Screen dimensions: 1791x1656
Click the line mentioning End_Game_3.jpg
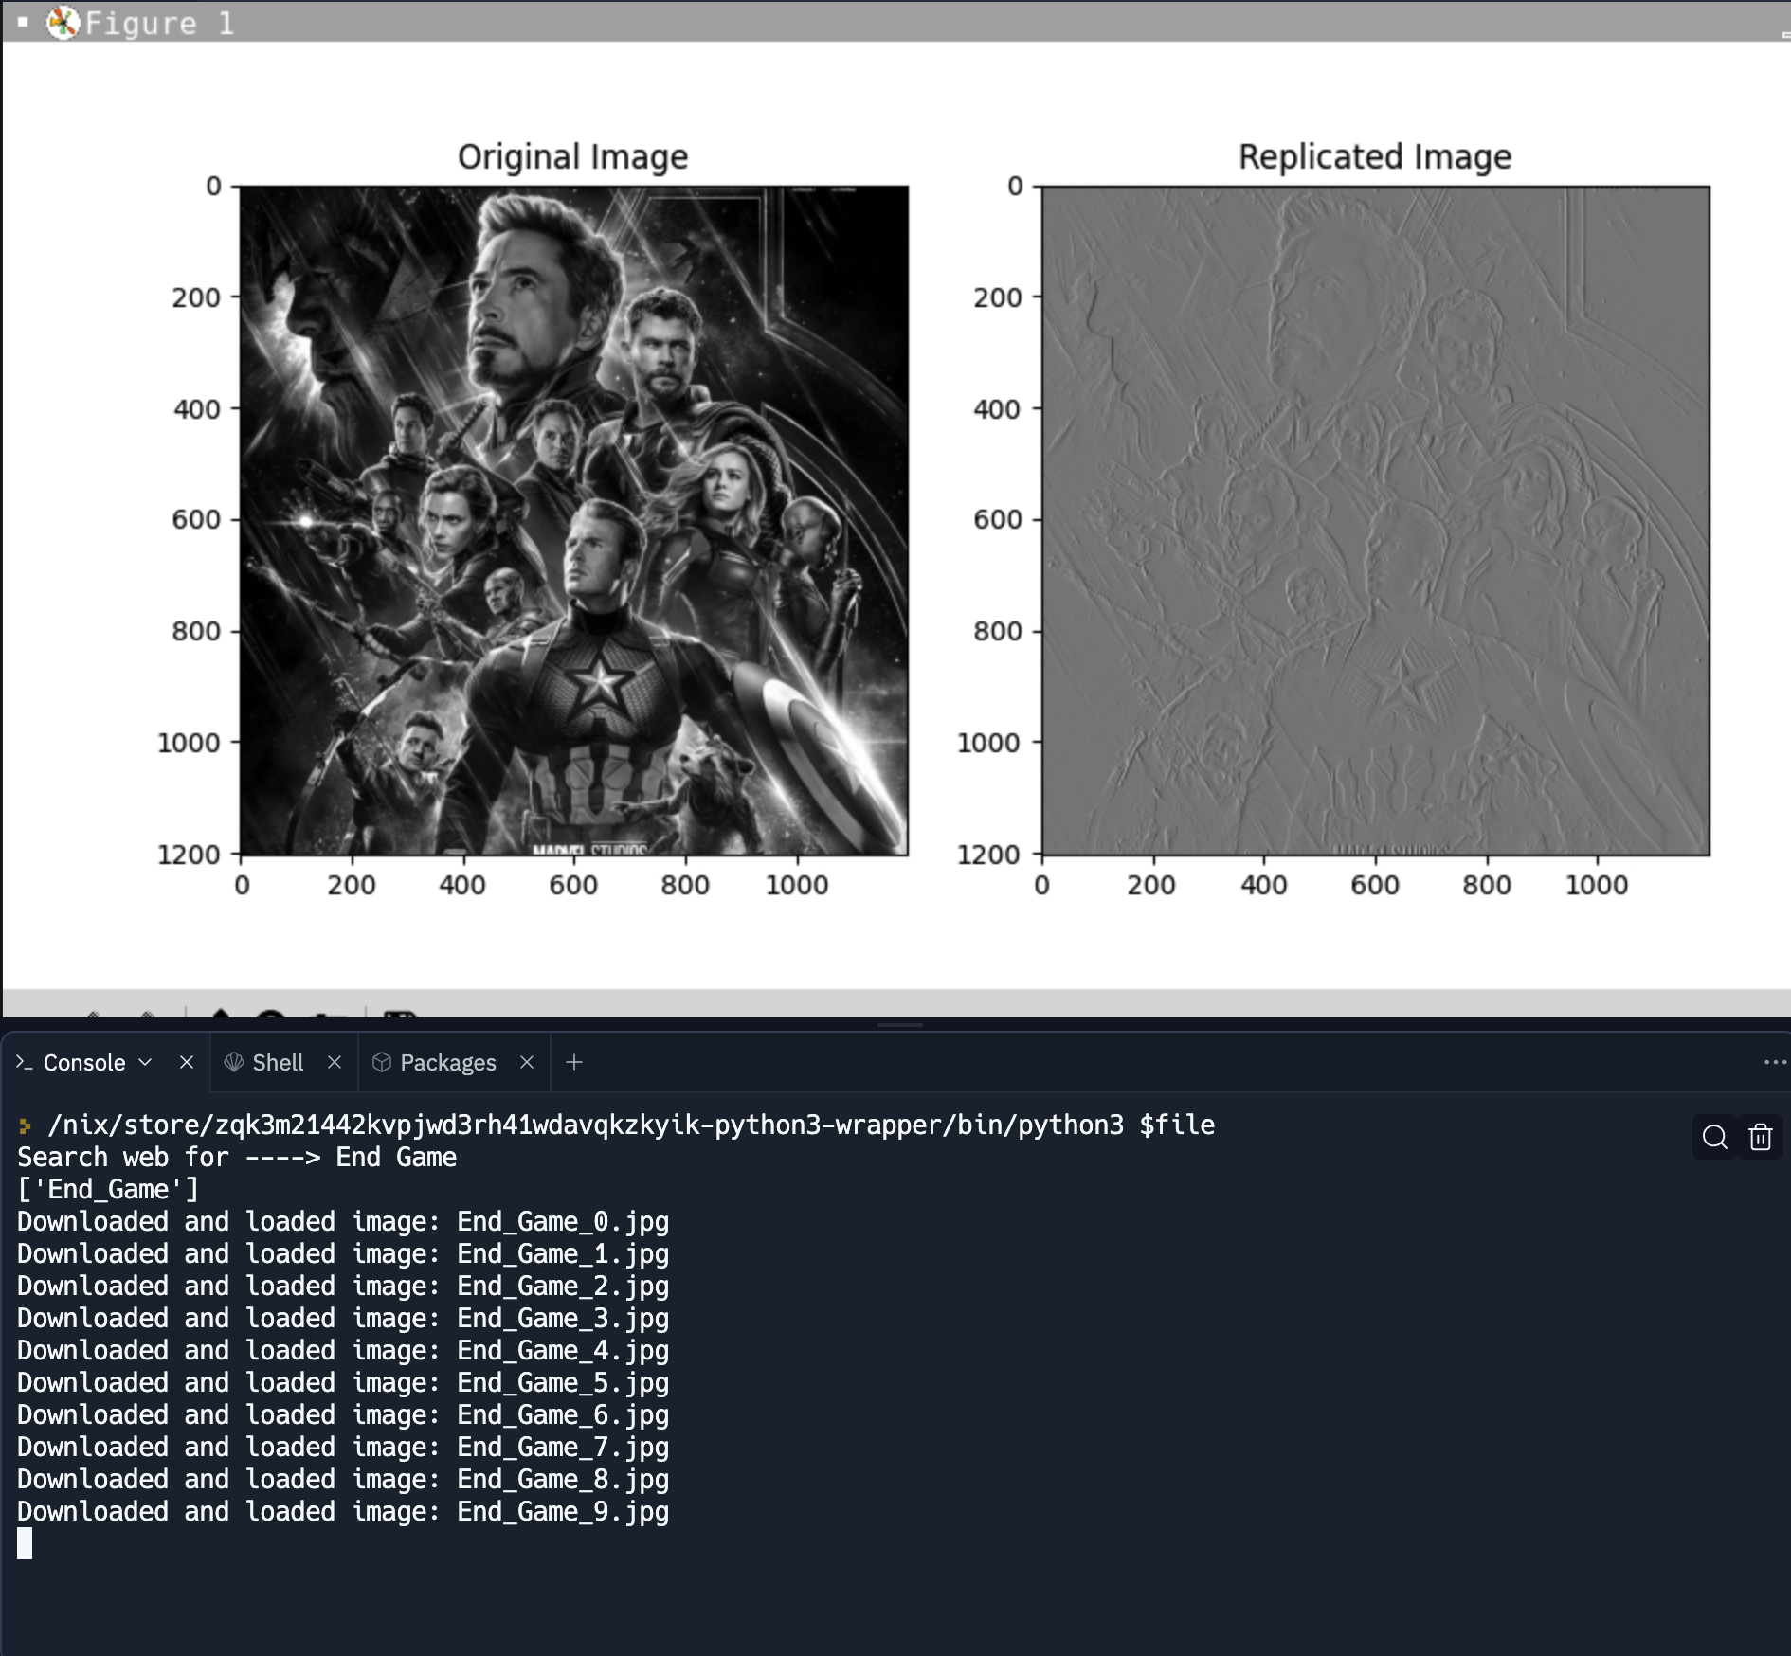tap(343, 1318)
